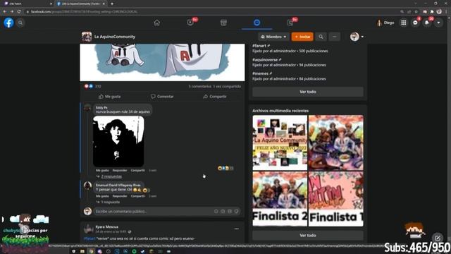Open the Chrome icon in the taskbar
Screen dimensions: 451x254
point(91,251)
